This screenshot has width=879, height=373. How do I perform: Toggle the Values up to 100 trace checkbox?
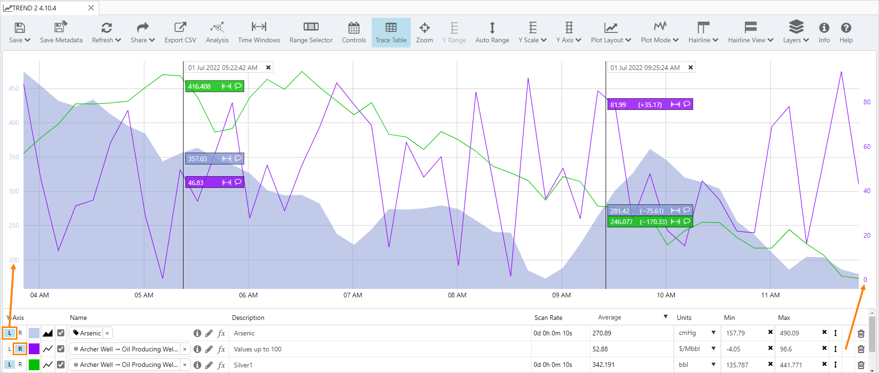tap(61, 349)
